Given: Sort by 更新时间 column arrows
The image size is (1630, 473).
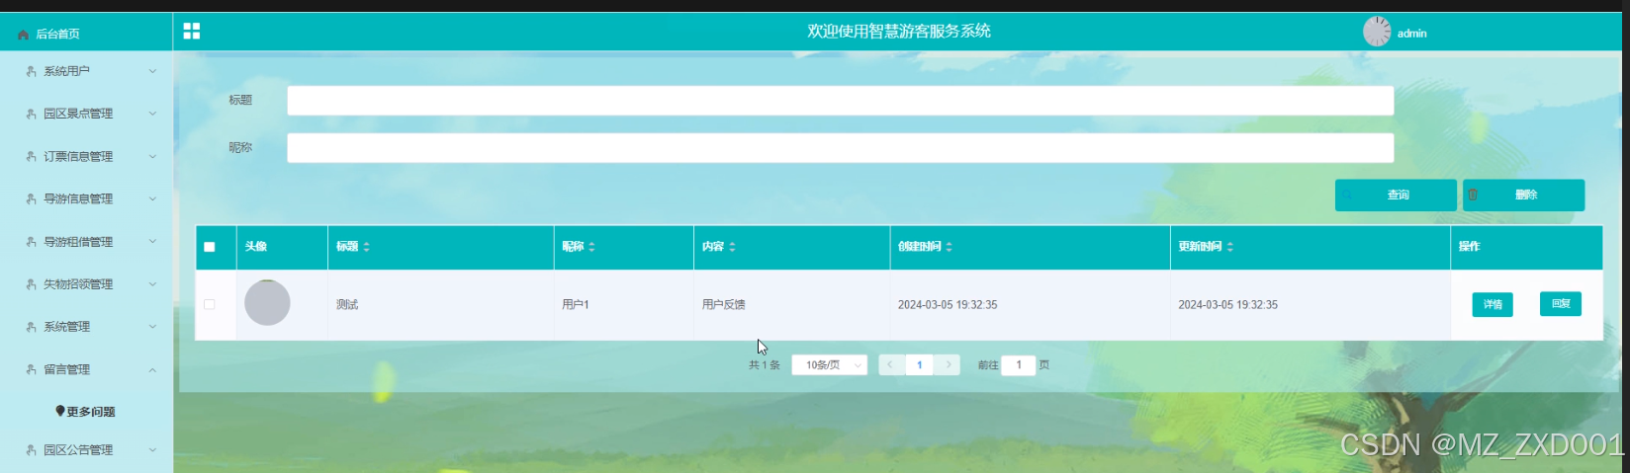Looking at the screenshot, I should 1229,247.
